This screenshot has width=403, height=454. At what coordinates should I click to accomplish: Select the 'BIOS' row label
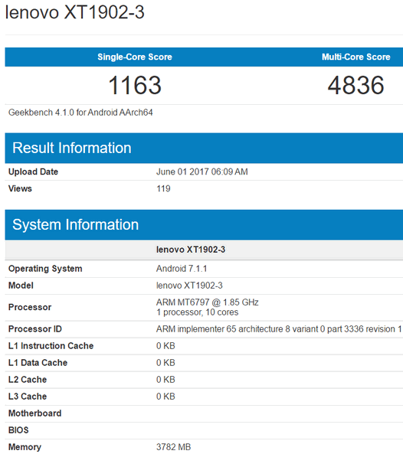[18, 430]
